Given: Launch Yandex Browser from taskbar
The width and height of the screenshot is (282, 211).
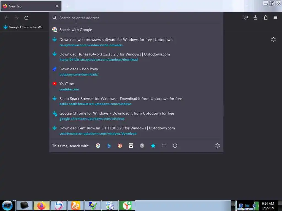Looking at the screenshot, I should pyautogui.click(x=127, y=206).
